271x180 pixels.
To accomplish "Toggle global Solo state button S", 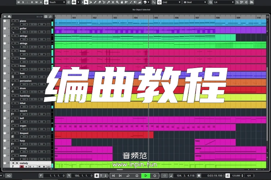I will [23, 2].
